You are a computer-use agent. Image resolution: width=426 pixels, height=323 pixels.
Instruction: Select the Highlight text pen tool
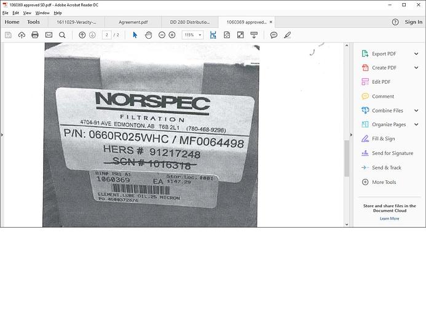[287, 35]
